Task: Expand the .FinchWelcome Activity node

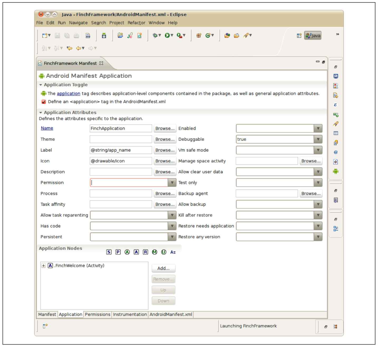Action: (43, 265)
